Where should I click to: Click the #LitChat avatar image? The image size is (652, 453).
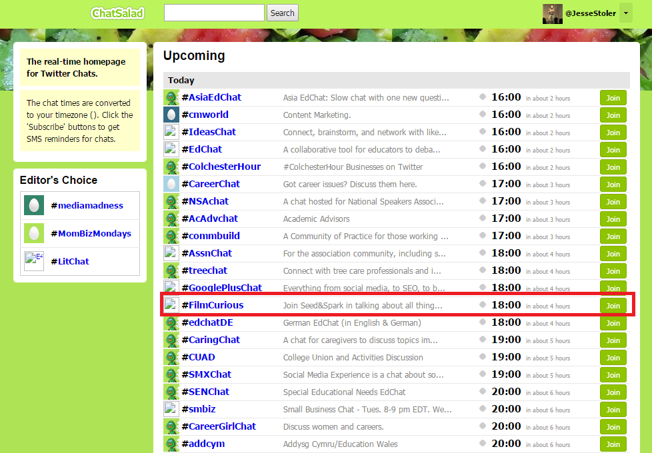click(x=34, y=261)
